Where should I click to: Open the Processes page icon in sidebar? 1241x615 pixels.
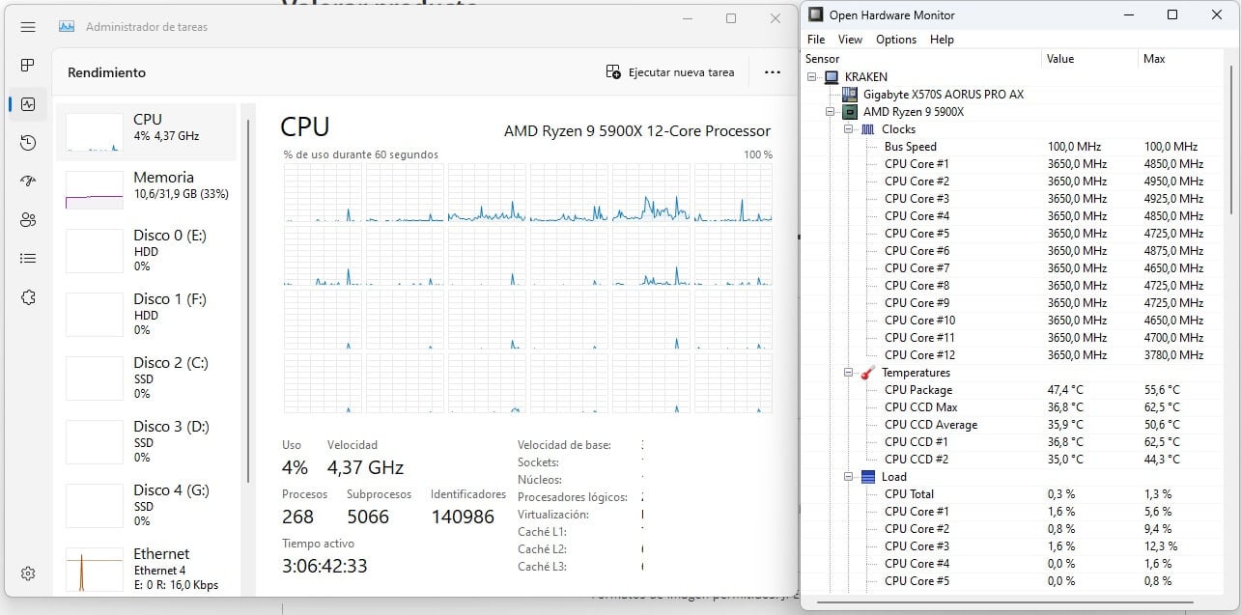(x=28, y=66)
